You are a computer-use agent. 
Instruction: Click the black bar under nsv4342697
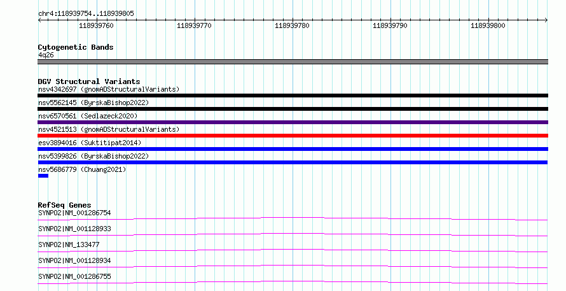pyautogui.click(x=293, y=96)
